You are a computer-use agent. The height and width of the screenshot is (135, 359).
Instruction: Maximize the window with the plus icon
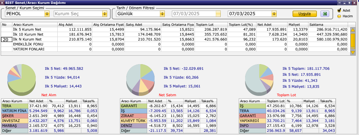[349, 3]
